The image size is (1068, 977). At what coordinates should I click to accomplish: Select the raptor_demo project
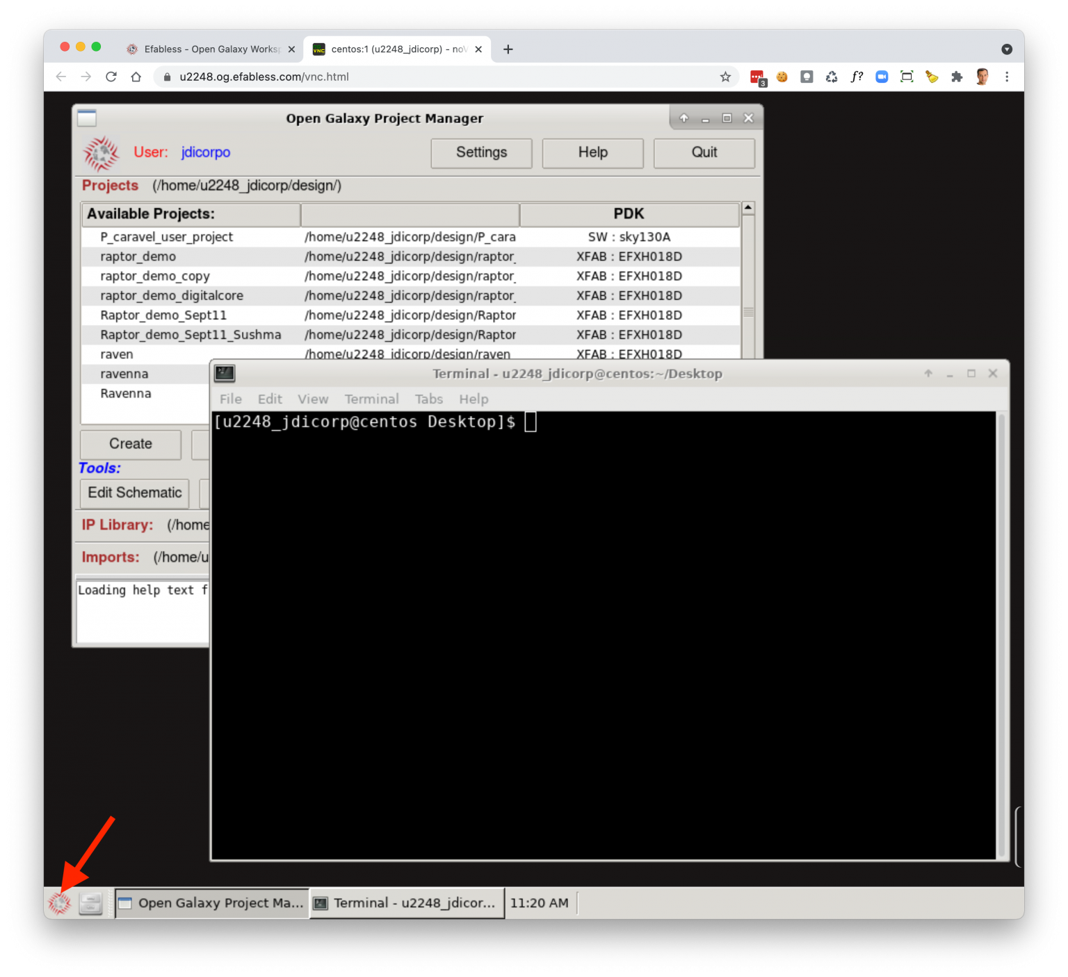coord(411,257)
